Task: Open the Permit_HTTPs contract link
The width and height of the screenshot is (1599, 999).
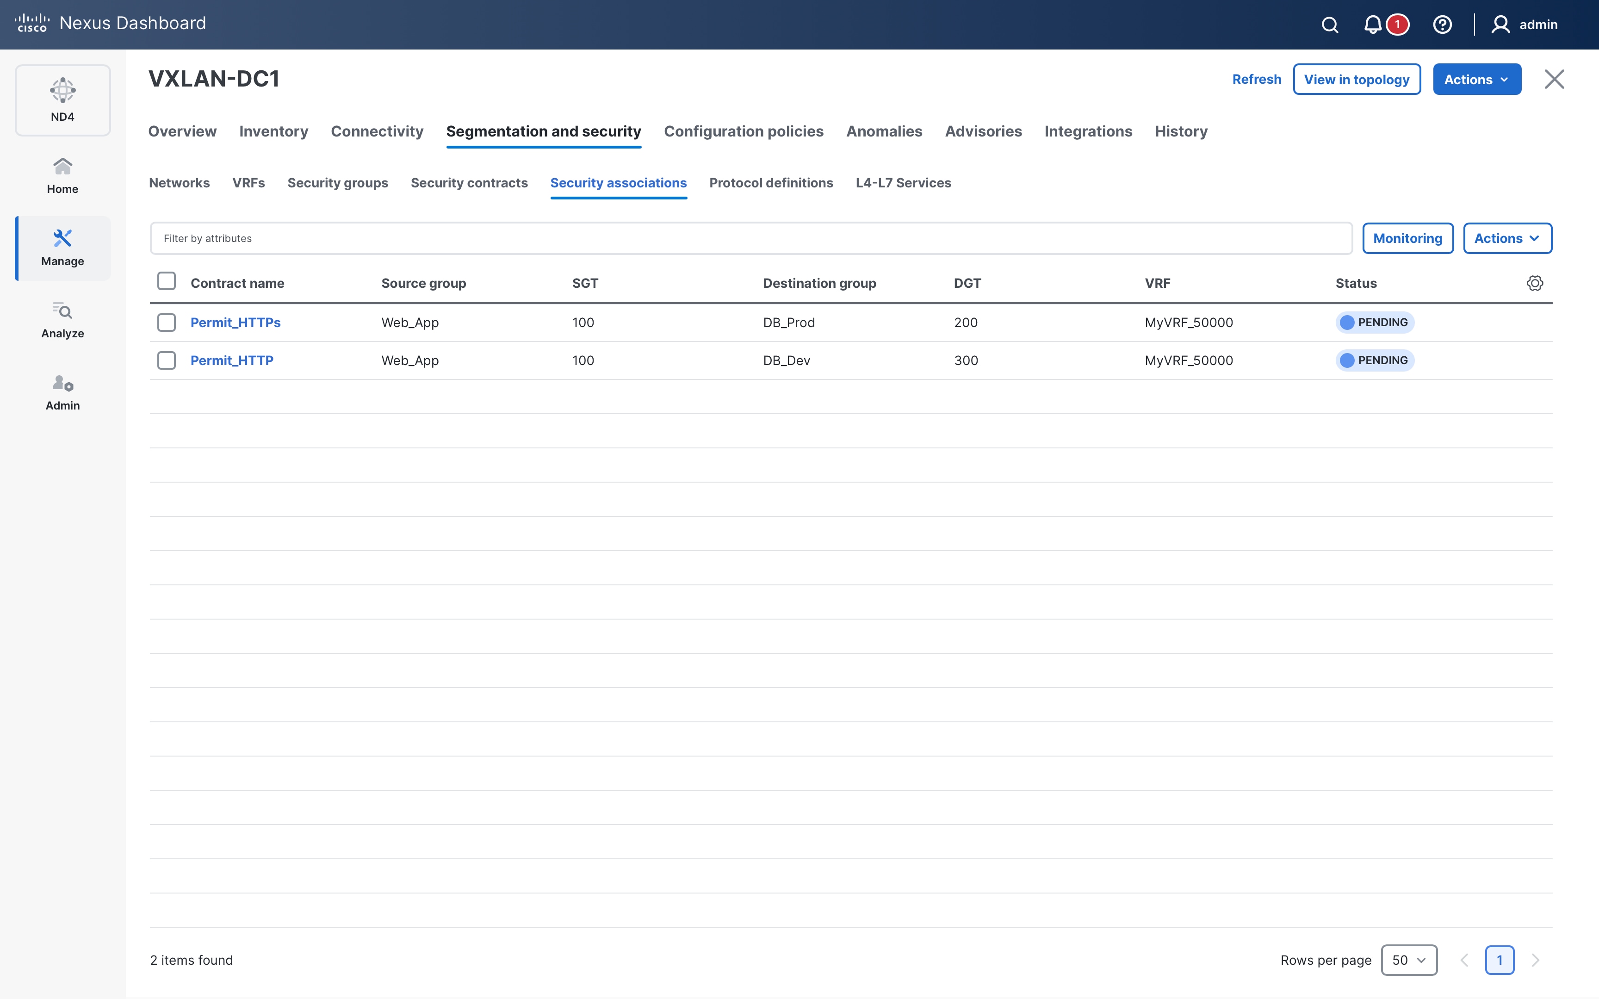Action: 235,323
